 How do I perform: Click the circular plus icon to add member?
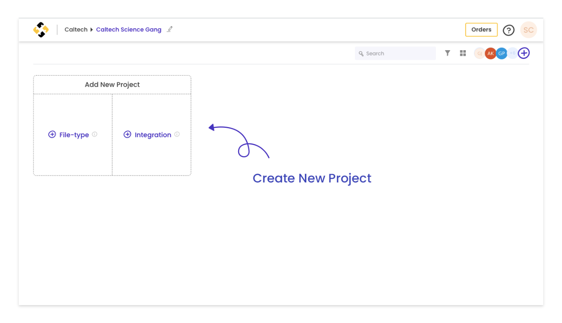point(524,53)
